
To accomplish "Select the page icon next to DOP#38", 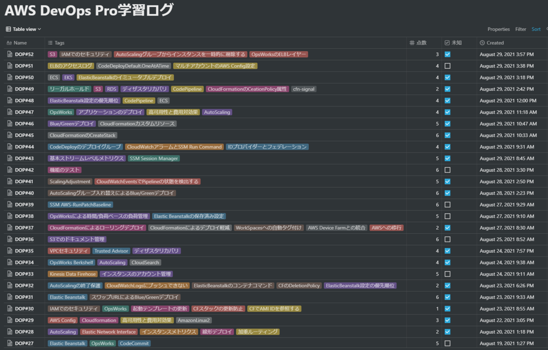I will point(10,216).
